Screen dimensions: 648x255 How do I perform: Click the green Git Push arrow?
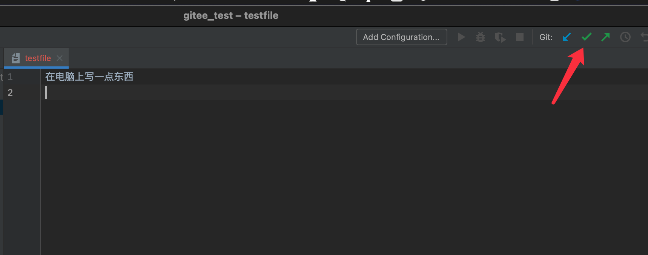[x=606, y=37]
